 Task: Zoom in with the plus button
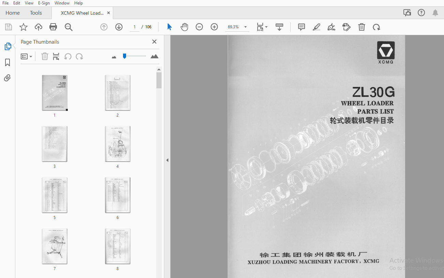[x=214, y=27]
